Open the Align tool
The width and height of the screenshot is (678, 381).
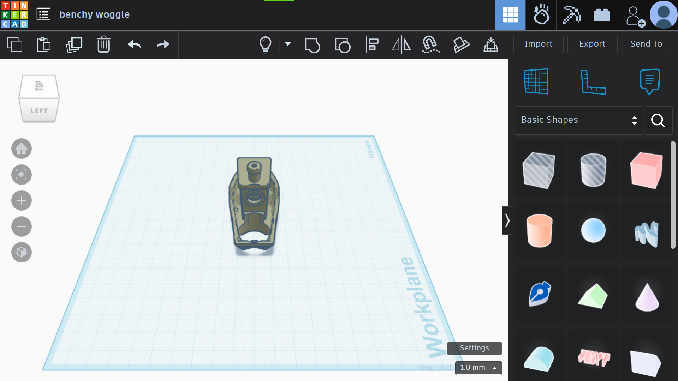tap(372, 45)
